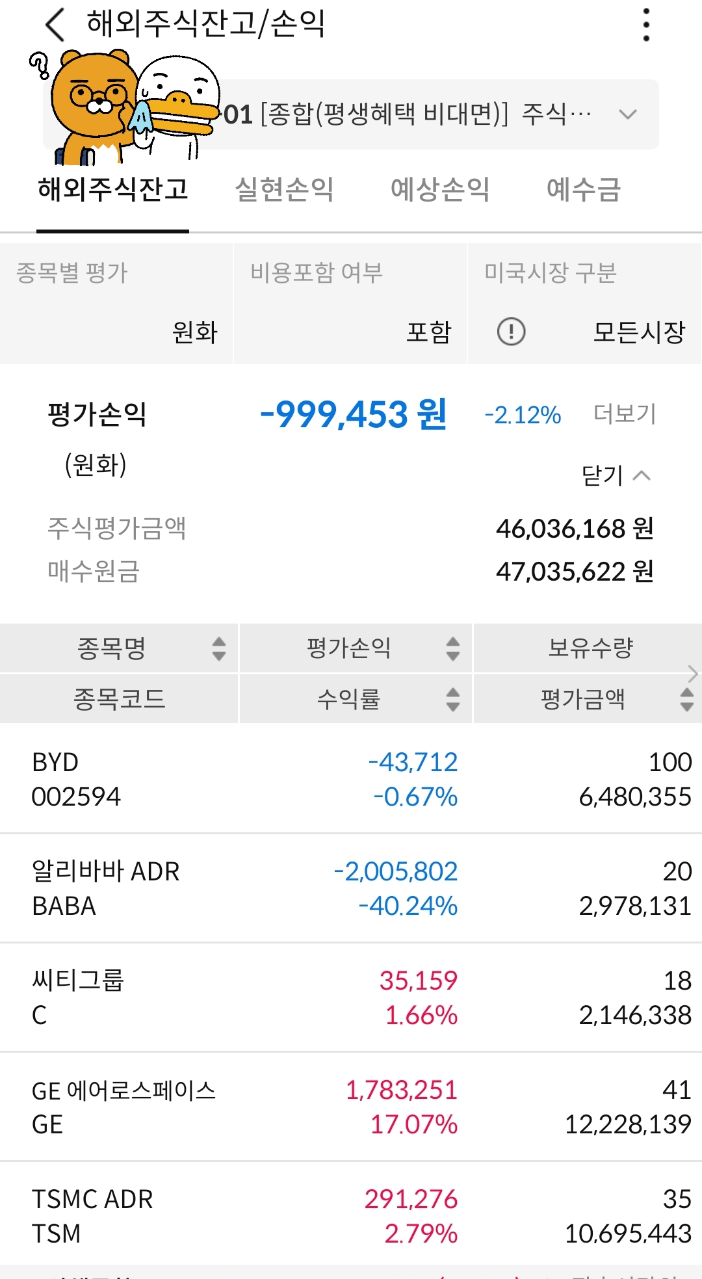Switch to 해외주식잔고 tab
The height and width of the screenshot is (1279, 702).
click(x=113, y=189)
